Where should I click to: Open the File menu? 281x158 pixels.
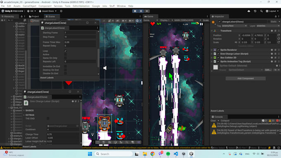pos(3,6)
